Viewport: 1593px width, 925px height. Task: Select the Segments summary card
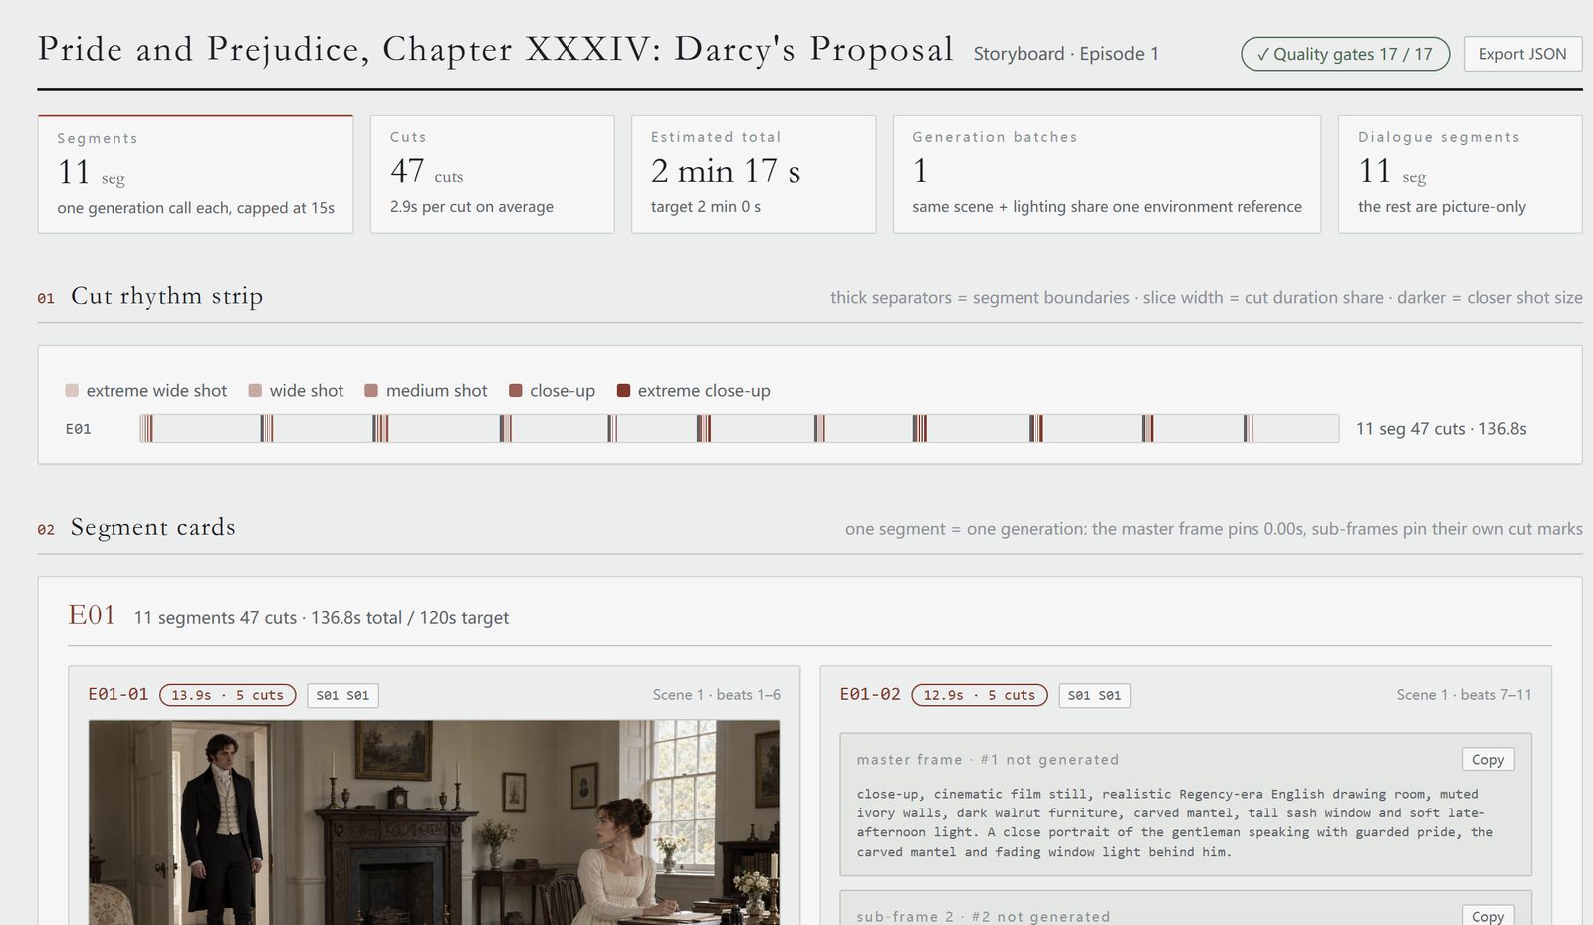coord(195,174)
